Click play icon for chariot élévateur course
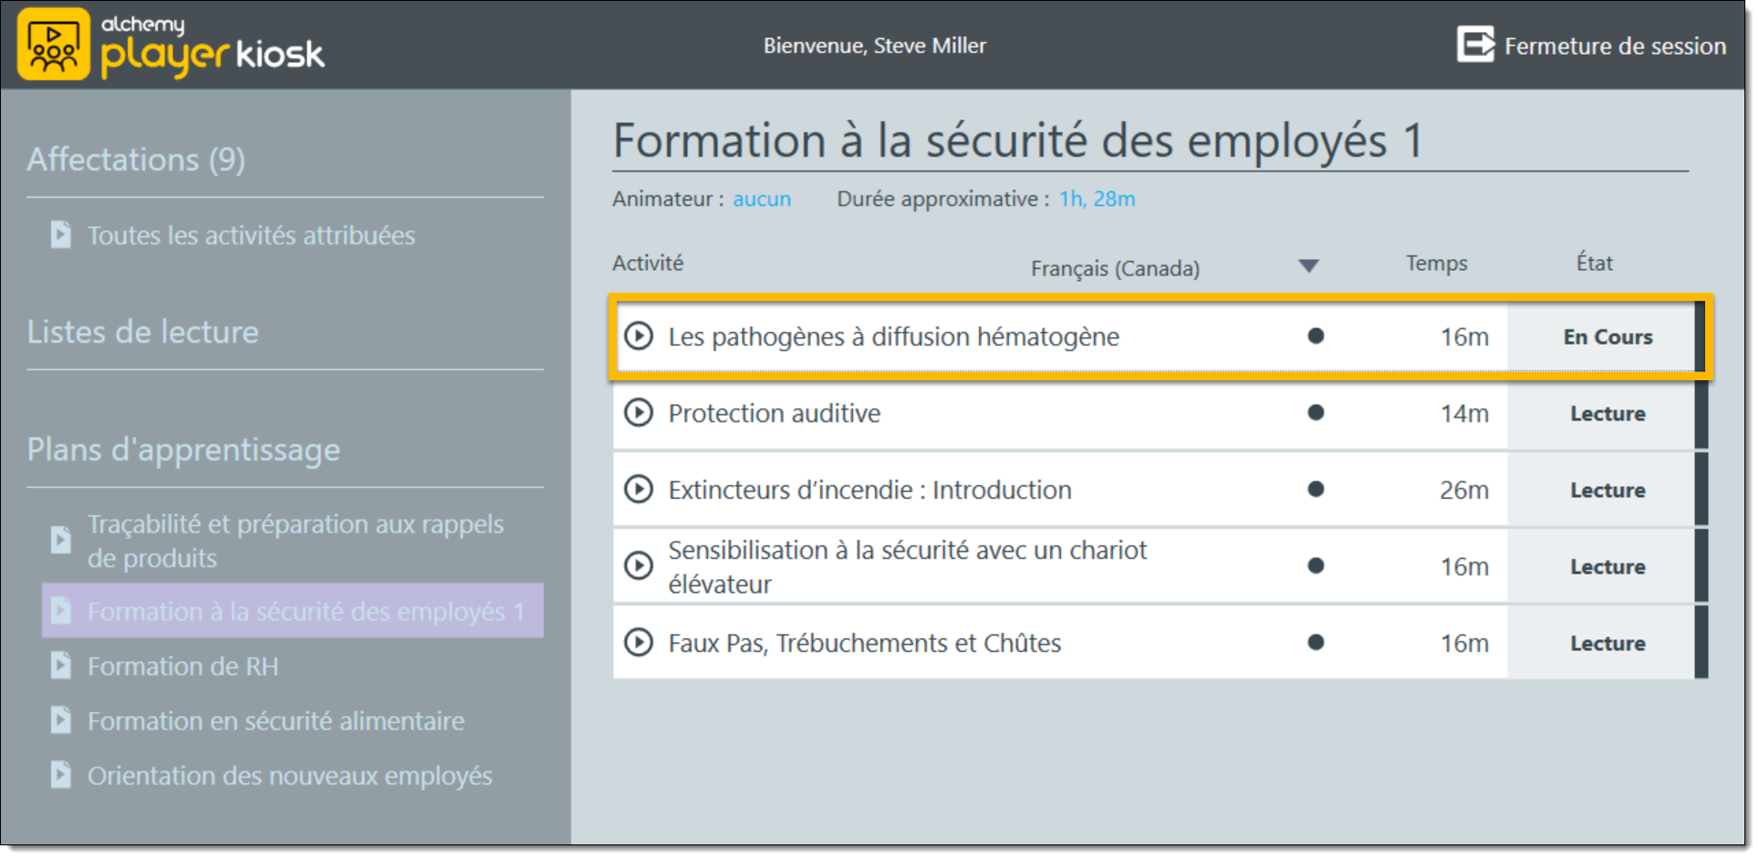The height and width of the screenshot is (859, 1759). point(639,566)
